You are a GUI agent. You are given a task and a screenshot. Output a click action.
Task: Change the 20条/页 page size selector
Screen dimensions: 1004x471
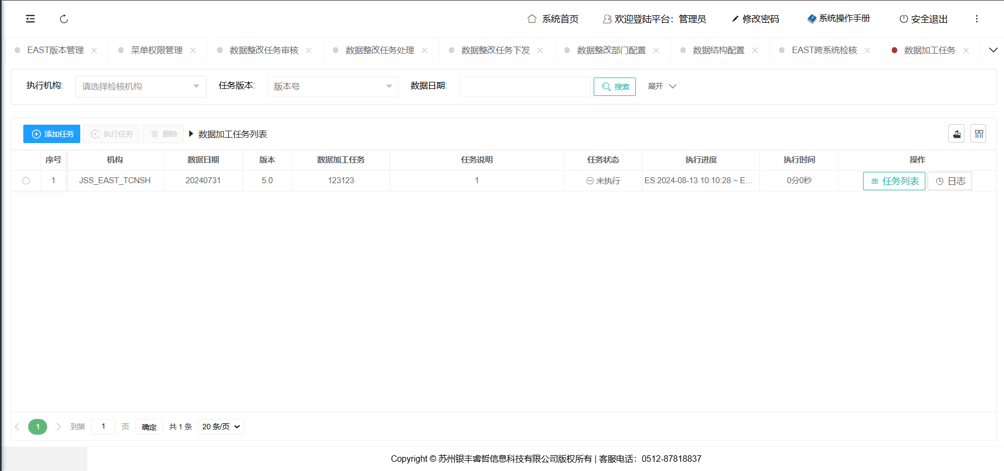221,427
